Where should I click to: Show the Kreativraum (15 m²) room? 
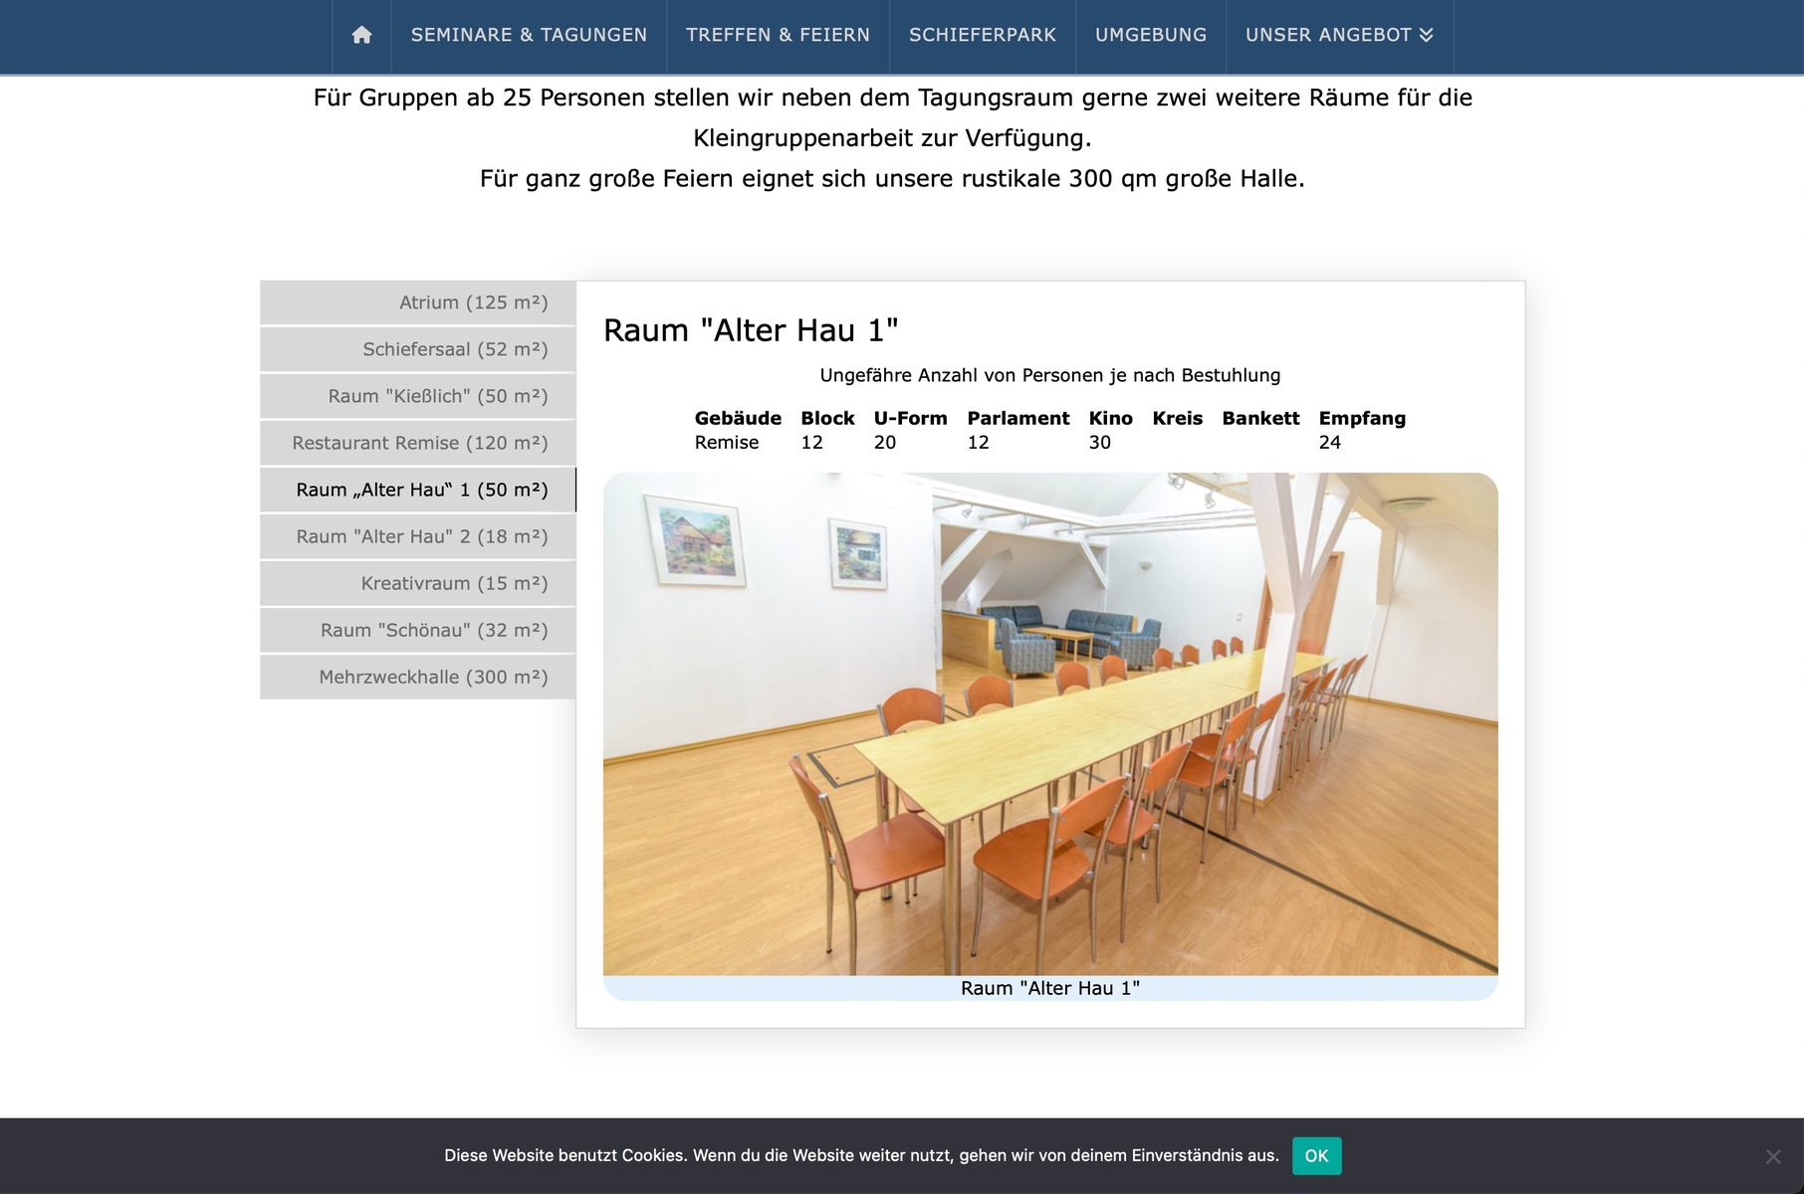click(418, 583)
